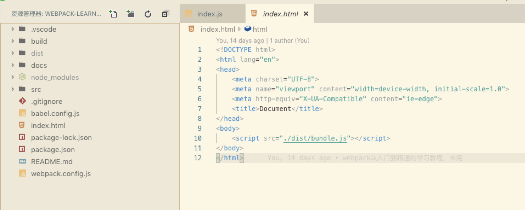
Task: Click the New Folder icon in explorer header
Action: click(x=130, y=14)
